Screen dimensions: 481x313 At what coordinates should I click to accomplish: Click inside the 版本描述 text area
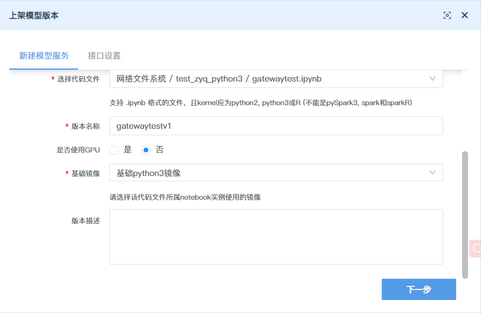(x=276, y=237)
